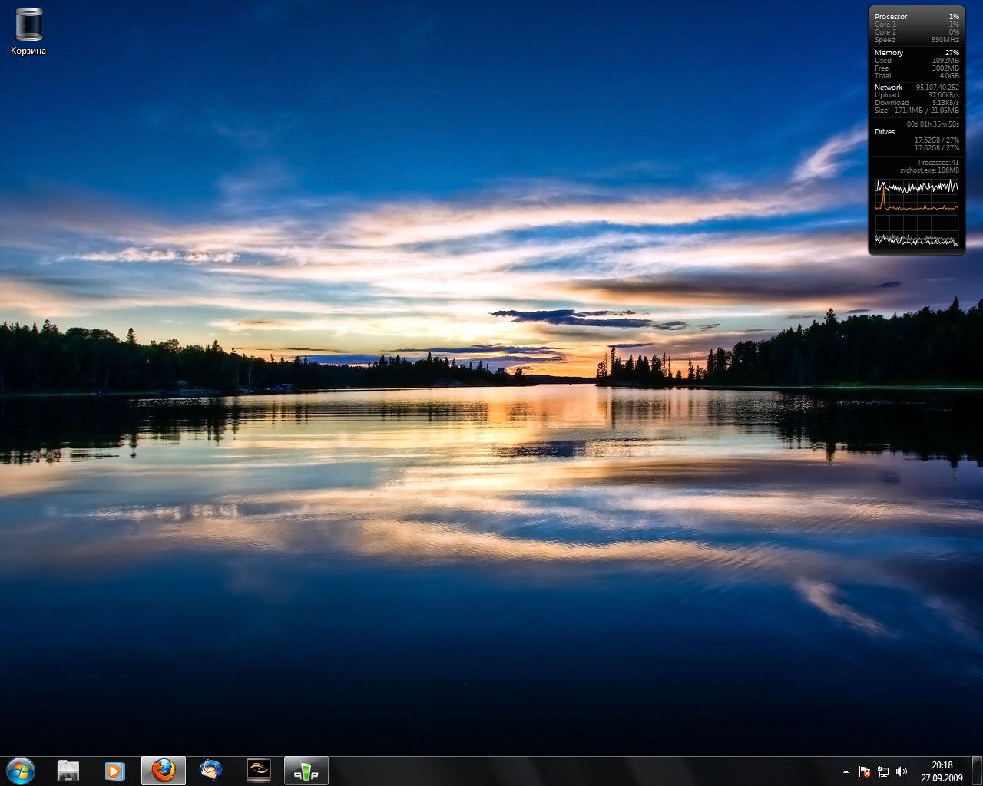Viewport: 983px width, 786px height.
Task: Launch the Thunderbird mail client
Action: [210, 771]
